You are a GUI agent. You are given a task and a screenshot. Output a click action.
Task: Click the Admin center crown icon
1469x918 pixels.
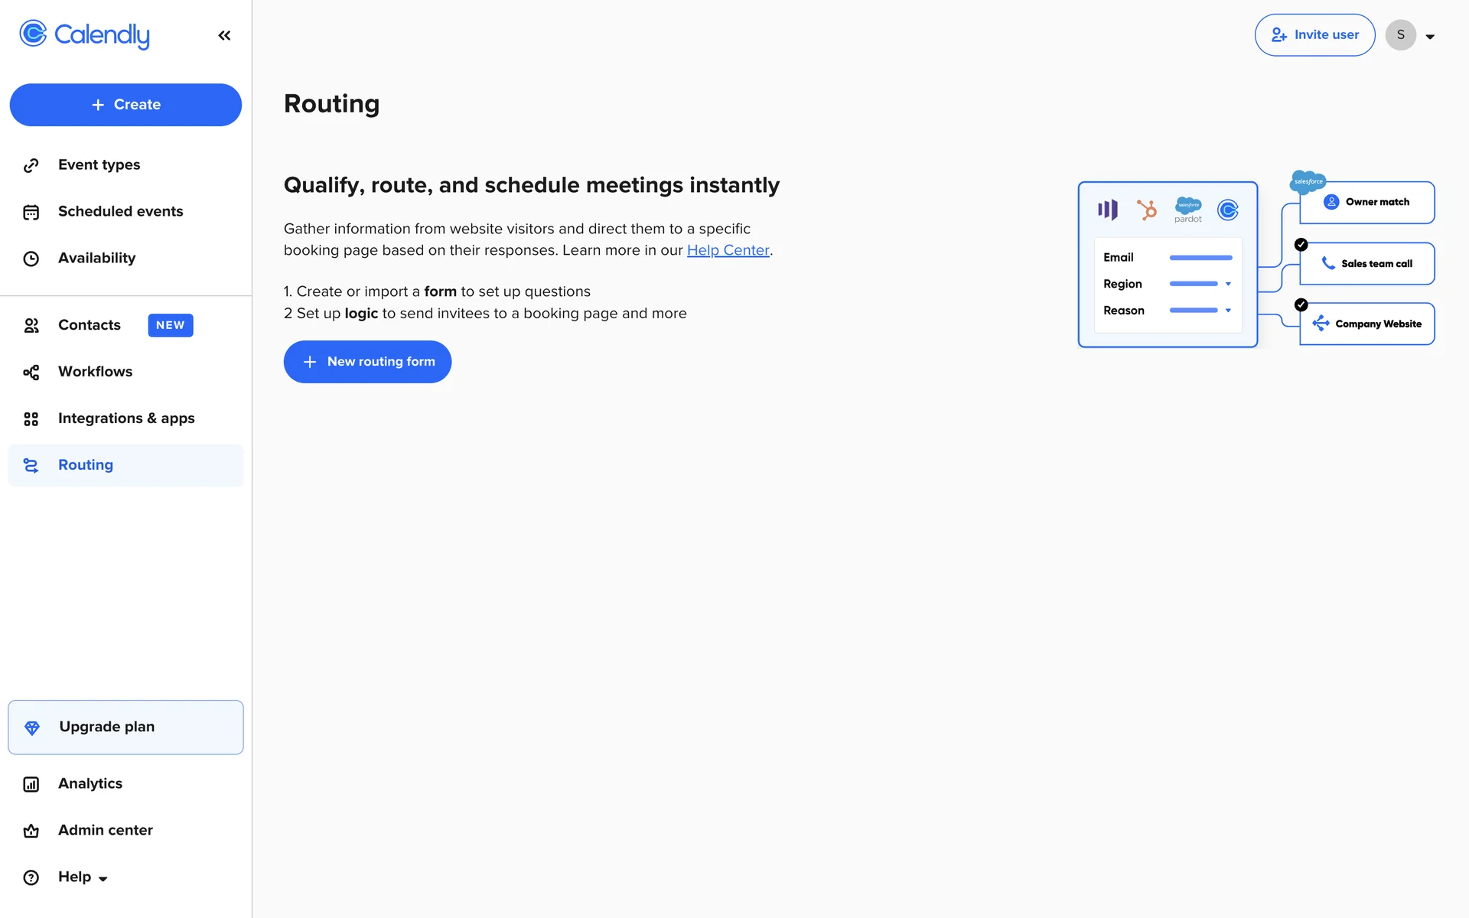[x=31, y=831]
